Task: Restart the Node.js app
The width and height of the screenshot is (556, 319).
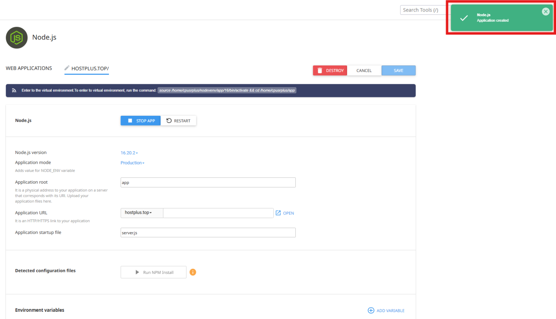Action: 178,121
